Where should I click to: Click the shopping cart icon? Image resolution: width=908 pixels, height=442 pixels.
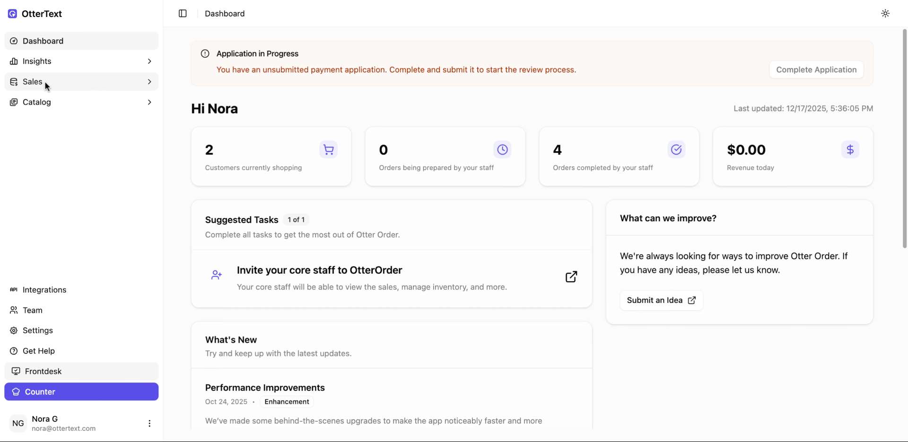(x=328, y=150)
